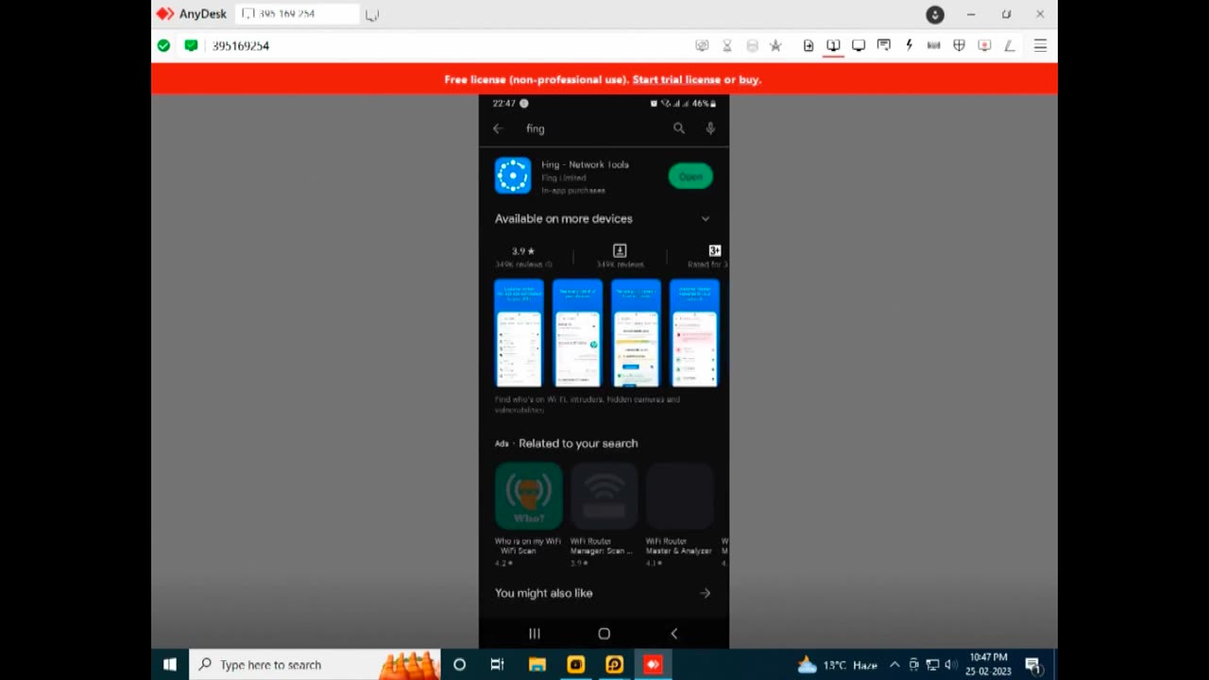Click the volume speaker icon in system tray
1209x680 pixels.
point(950,665)
